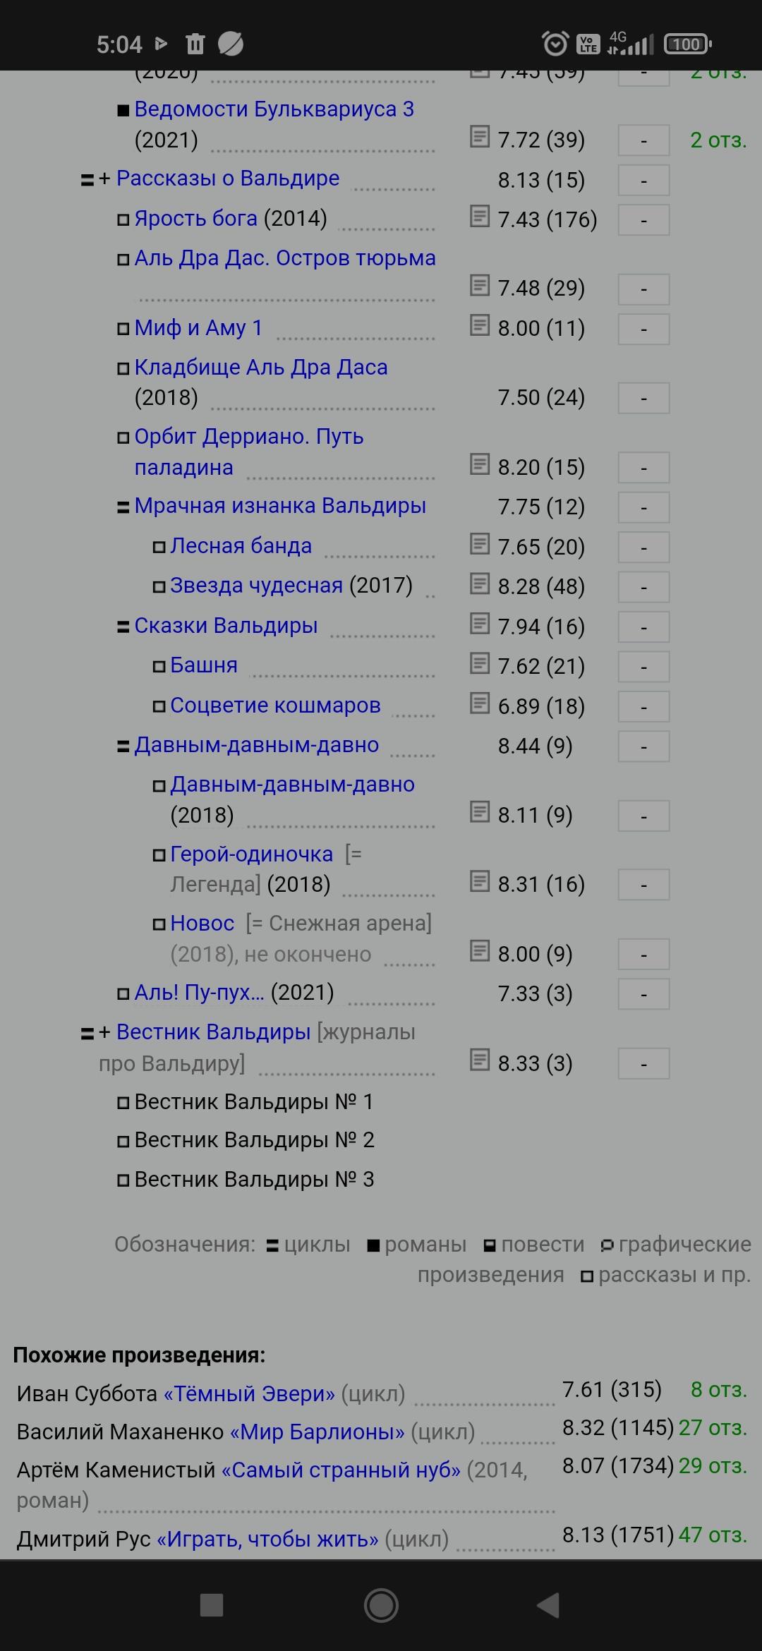Open annotation icon for Башня story
This screenshot has height=1651, width=762.
[x=480, y=663]
